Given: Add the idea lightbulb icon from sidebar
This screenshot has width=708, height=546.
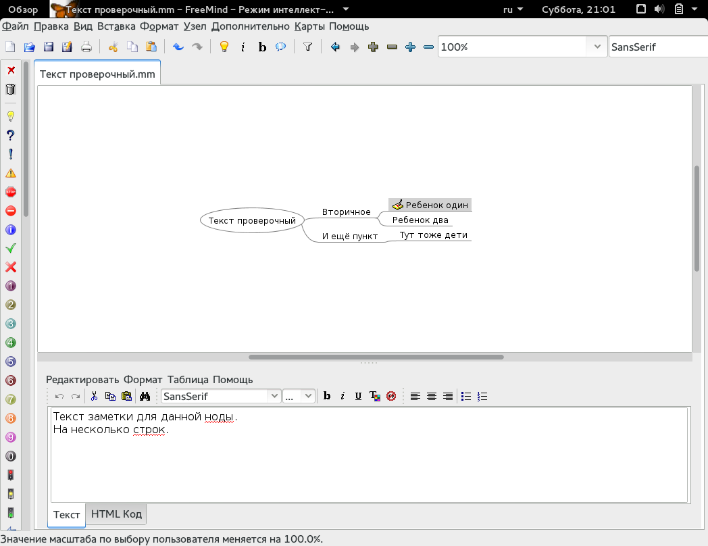Looking at the screenshot, I should click(x=11, y=116).
